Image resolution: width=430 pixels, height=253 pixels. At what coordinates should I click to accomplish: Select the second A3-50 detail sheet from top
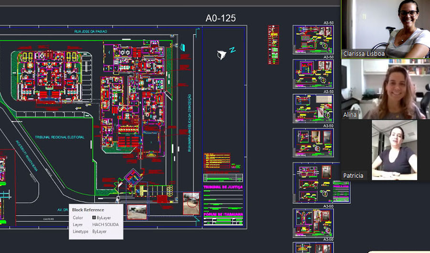pos(313,74)
